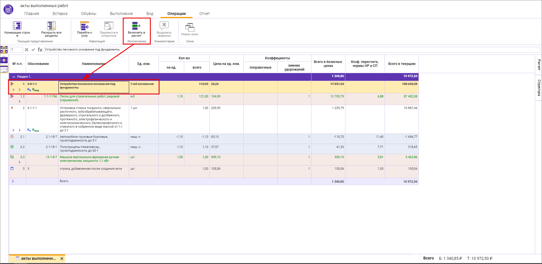Cancel the edit with formula bar X icon
542x264 pixels.
27,50
